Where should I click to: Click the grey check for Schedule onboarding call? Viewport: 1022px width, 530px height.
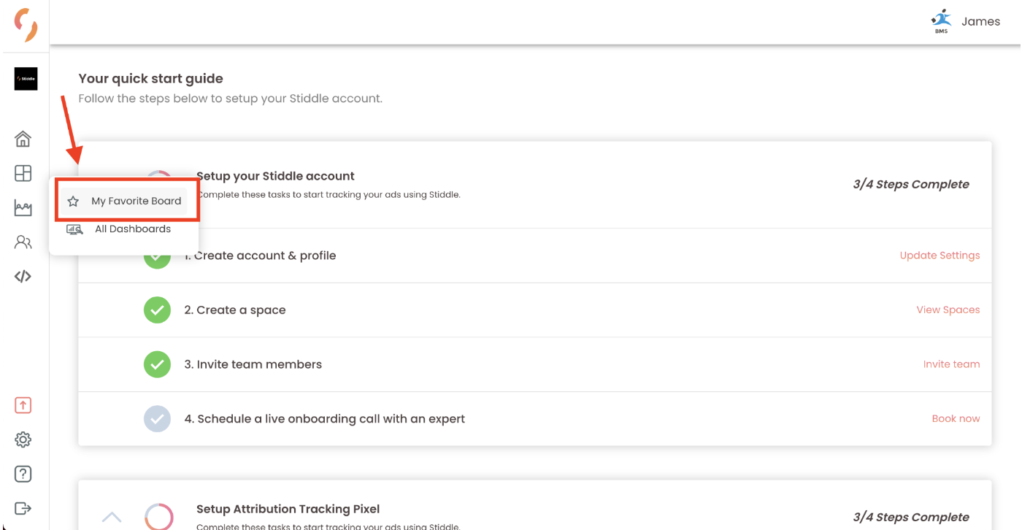(157, 419)
